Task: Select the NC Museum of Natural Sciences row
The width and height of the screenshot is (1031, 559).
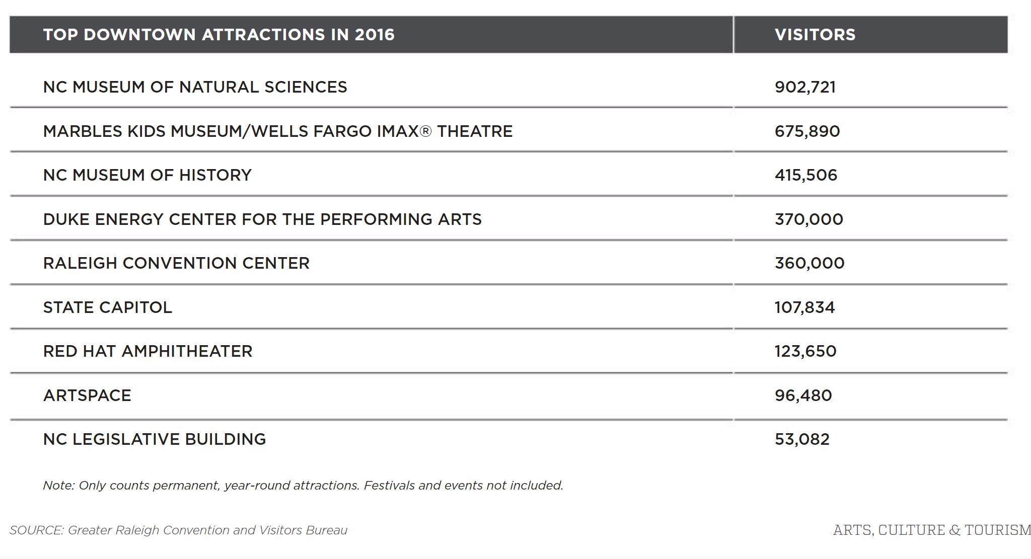Action: coord(195,87)
